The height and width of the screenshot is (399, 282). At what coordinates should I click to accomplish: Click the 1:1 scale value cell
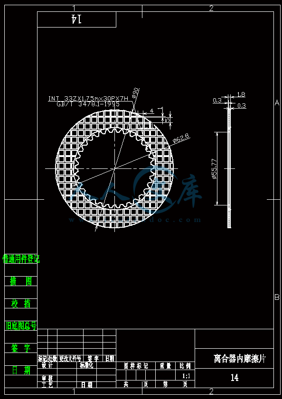click(x=186, y=376)
